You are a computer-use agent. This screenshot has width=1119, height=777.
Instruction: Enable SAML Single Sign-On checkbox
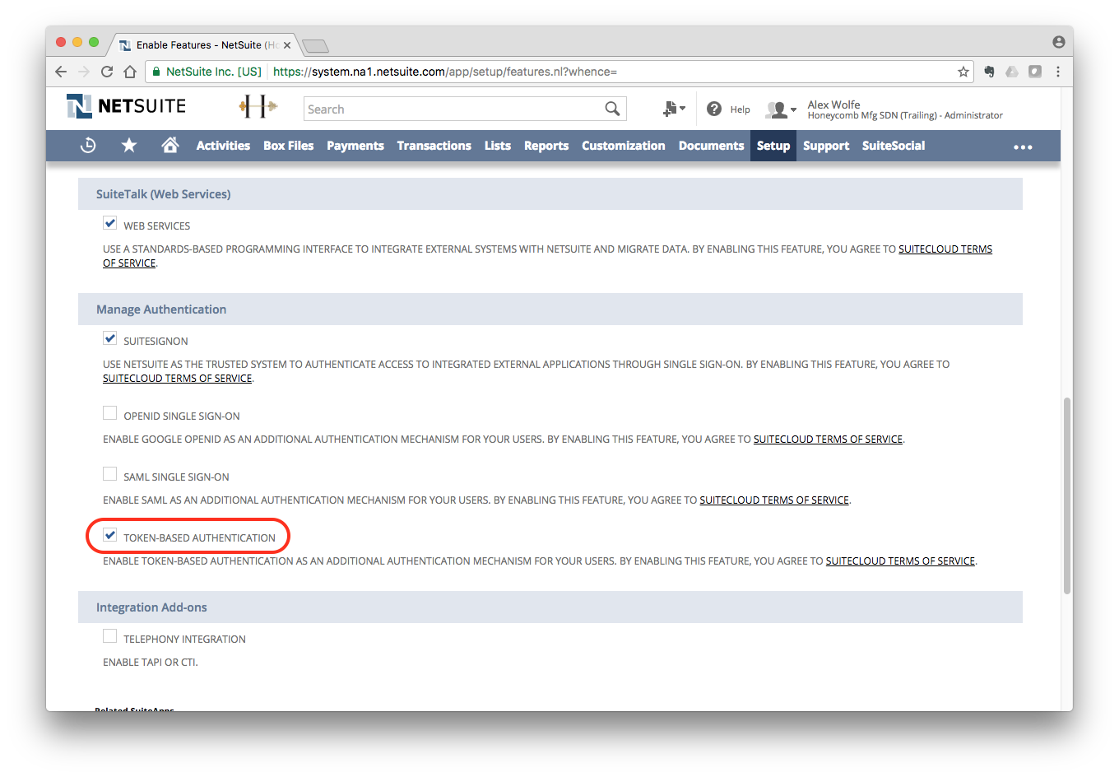click(109, 473)
